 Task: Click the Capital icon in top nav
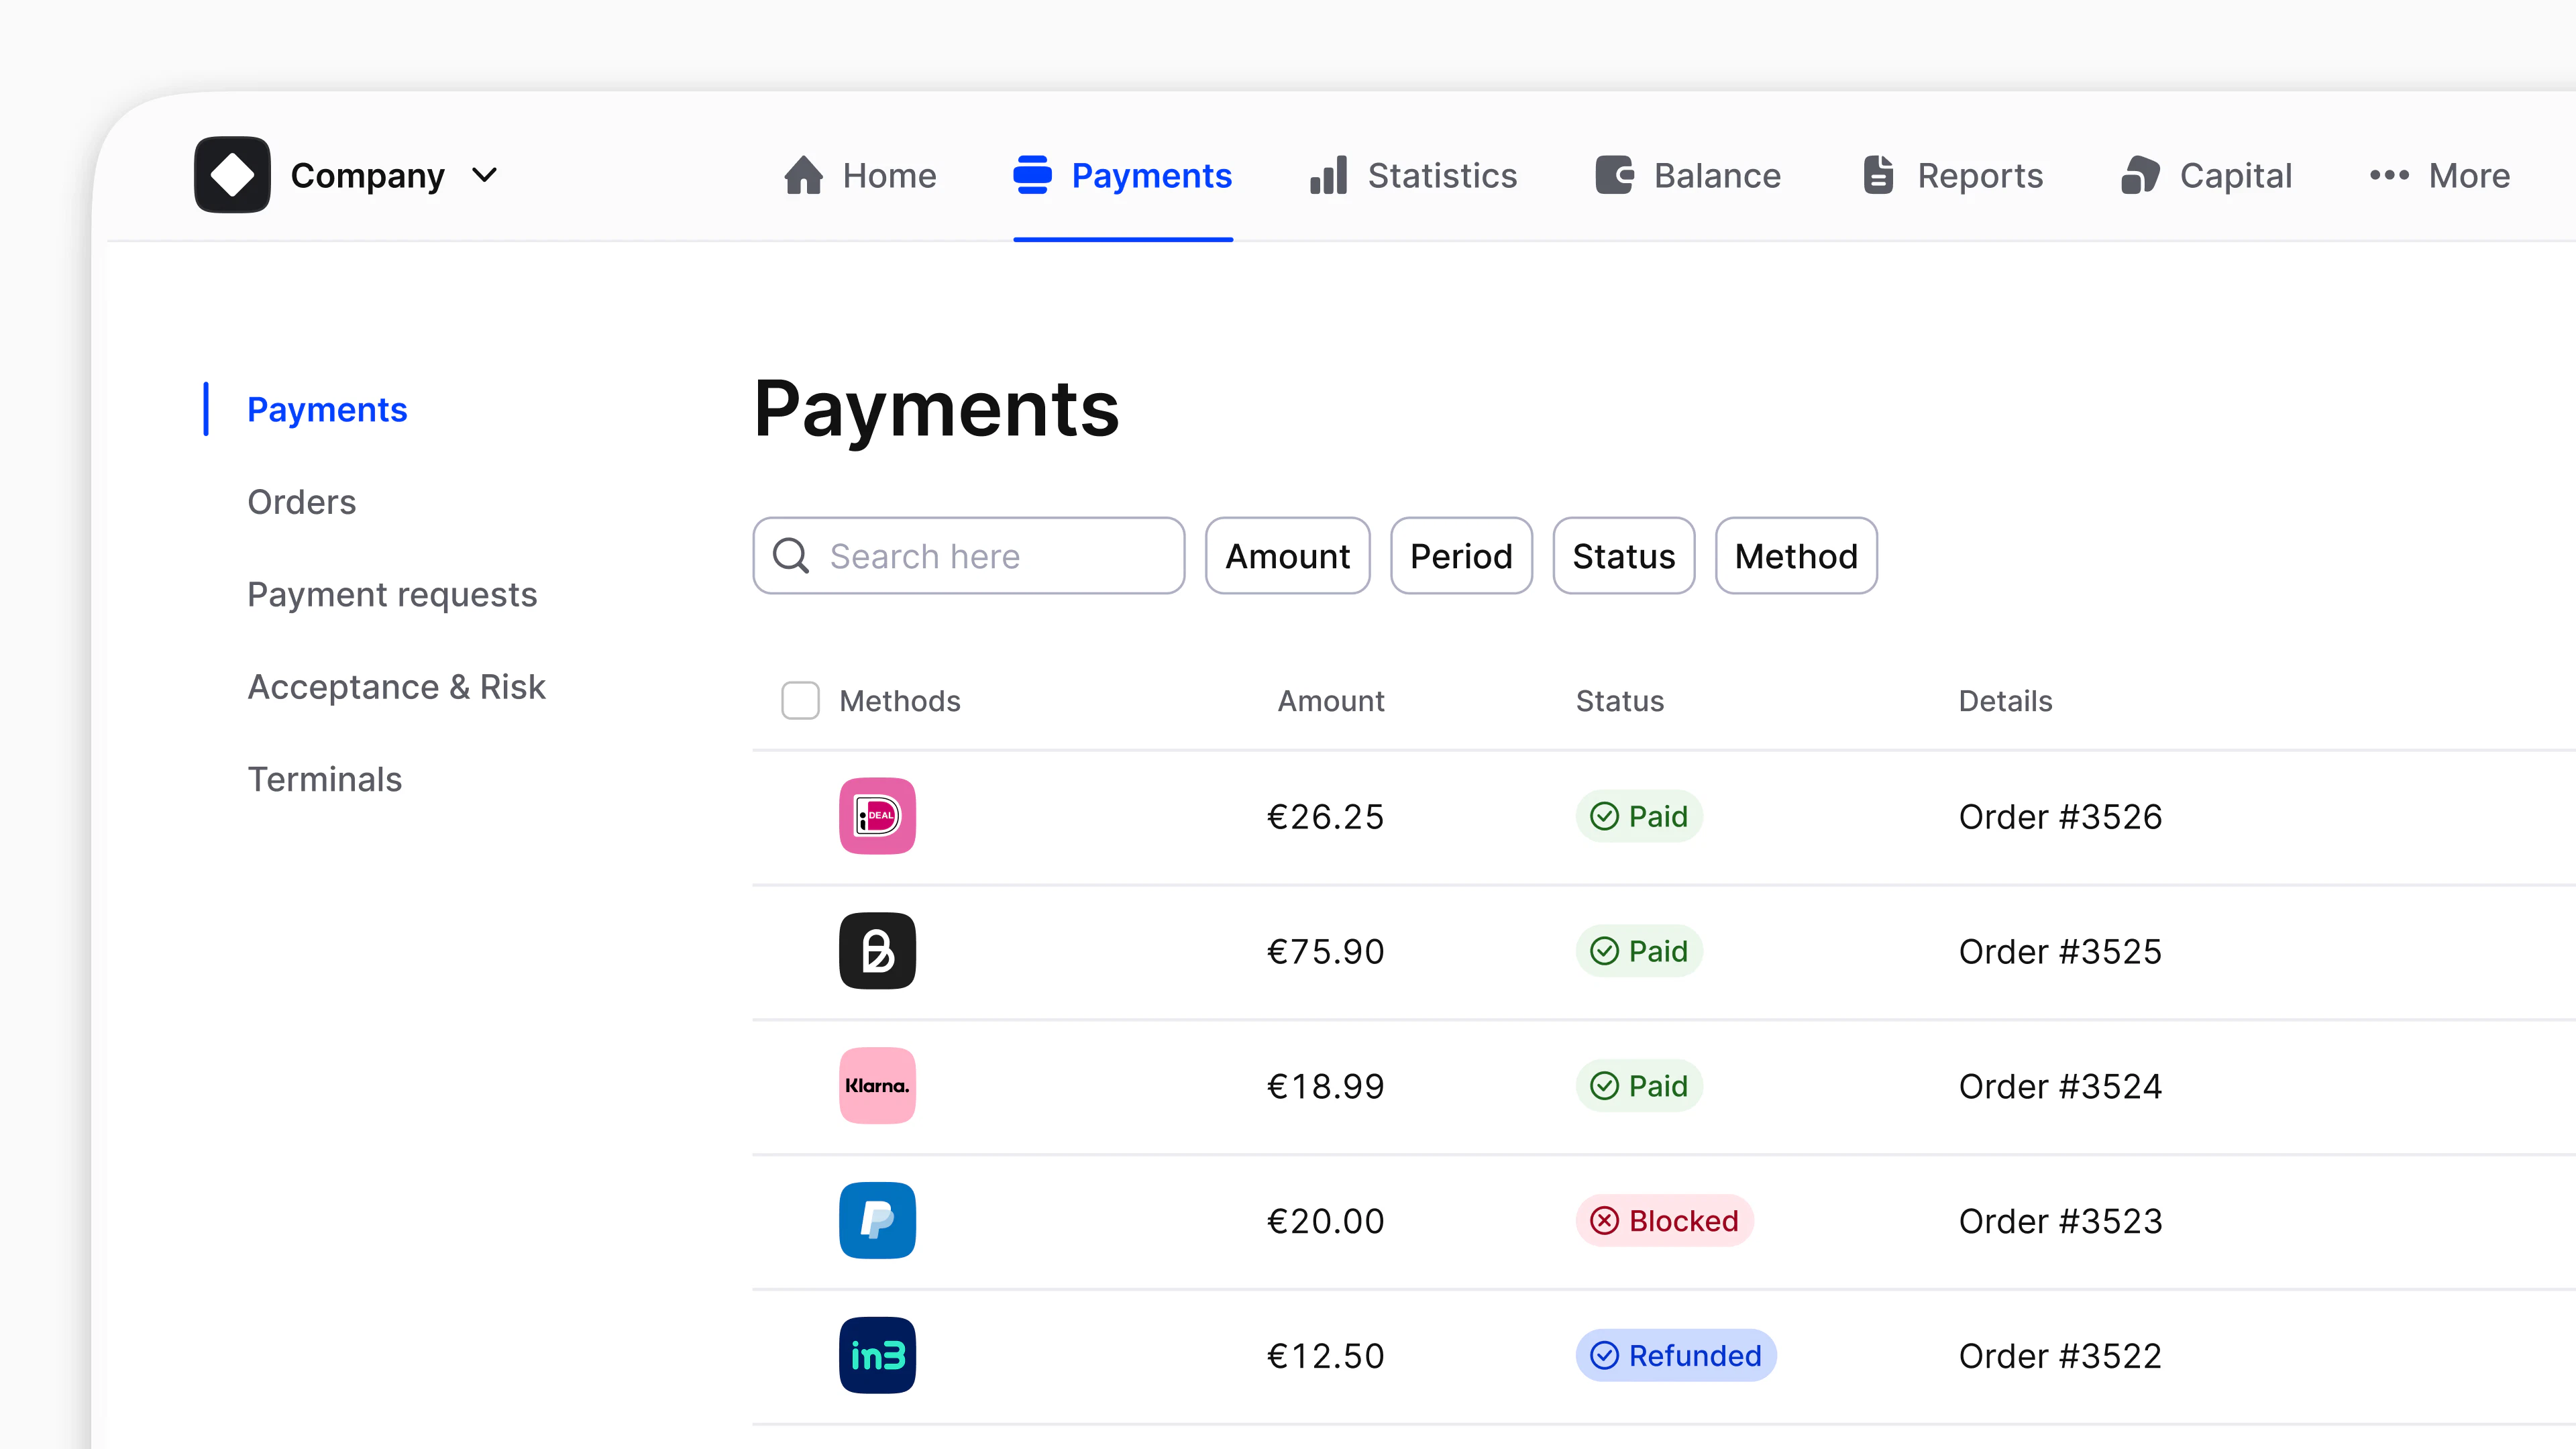click(x=2140, y=175)
